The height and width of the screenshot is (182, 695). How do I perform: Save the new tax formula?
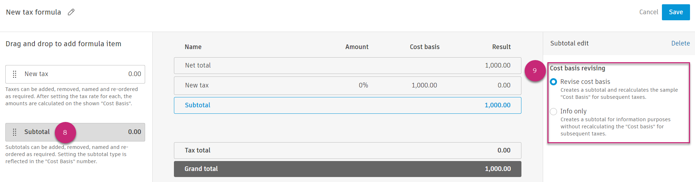click(x=675, y=12)
